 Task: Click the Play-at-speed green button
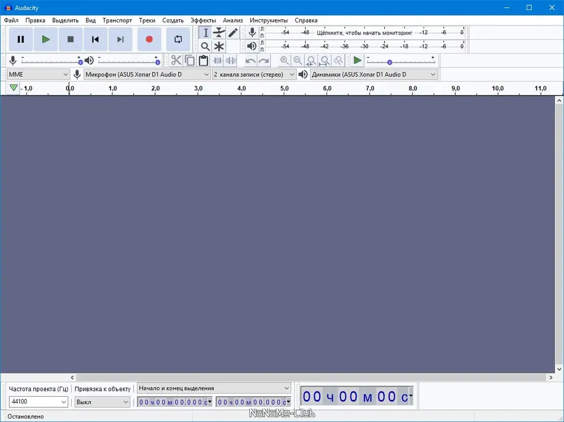tap(357, 60)
